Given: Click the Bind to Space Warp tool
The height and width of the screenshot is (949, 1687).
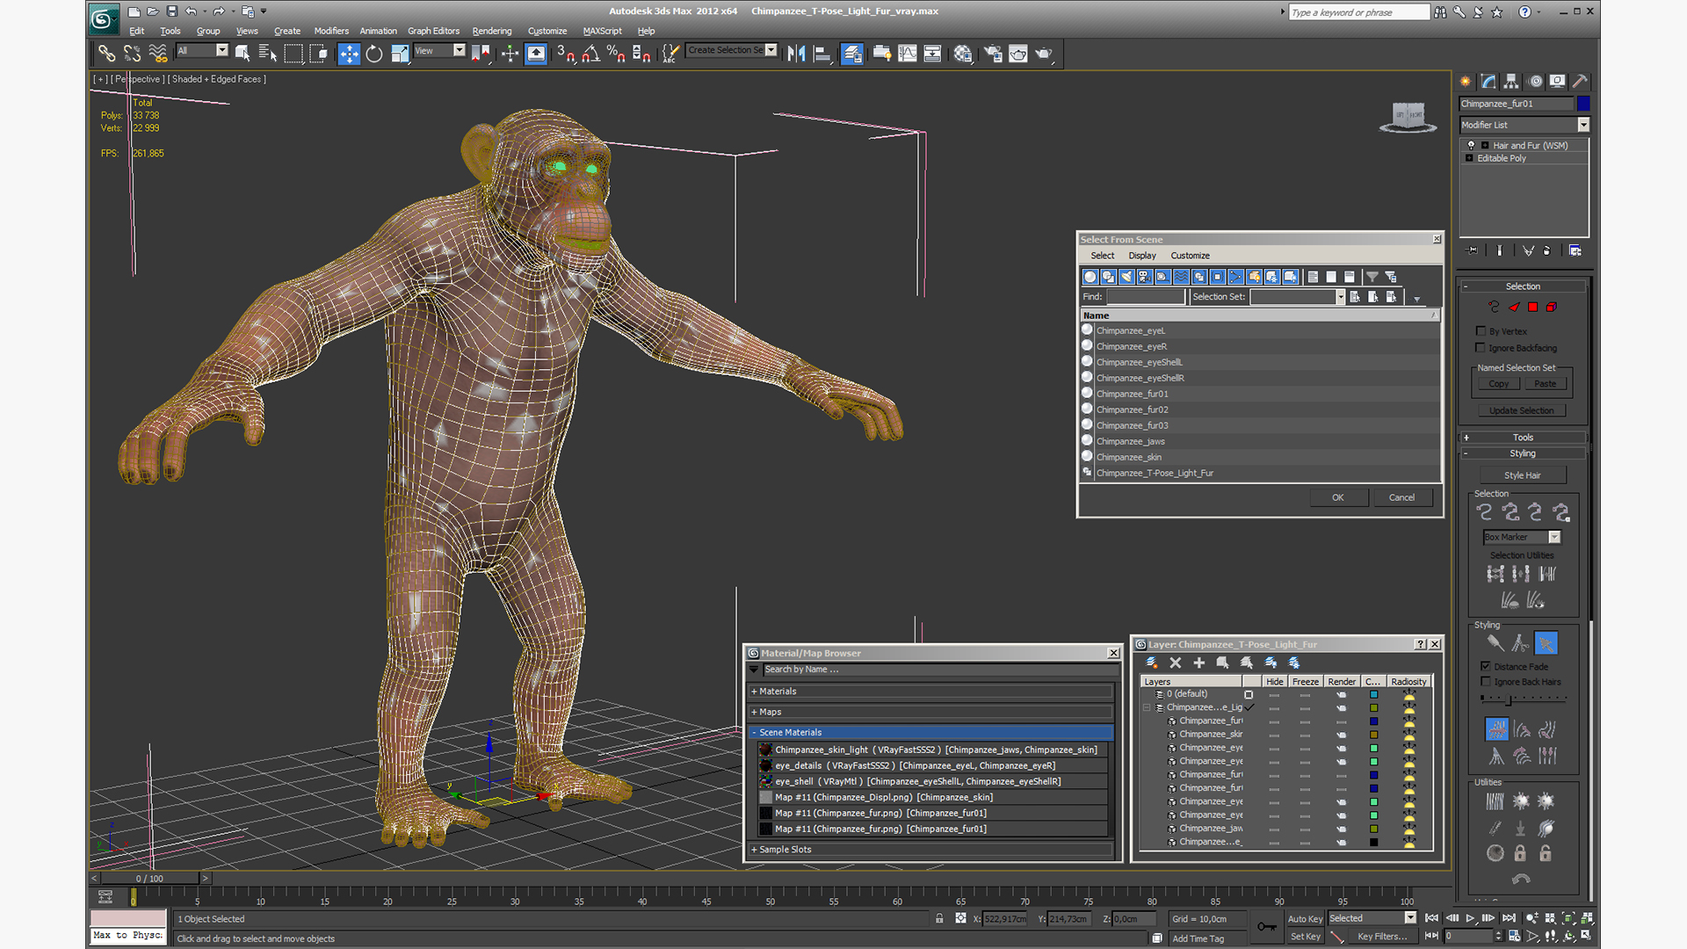Looking at the screenshot, I should [x=158, y=54].
